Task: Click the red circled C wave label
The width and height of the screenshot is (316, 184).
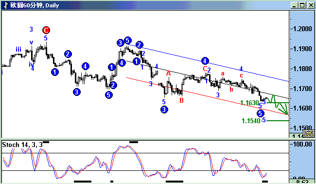Action: pos(46,30)
